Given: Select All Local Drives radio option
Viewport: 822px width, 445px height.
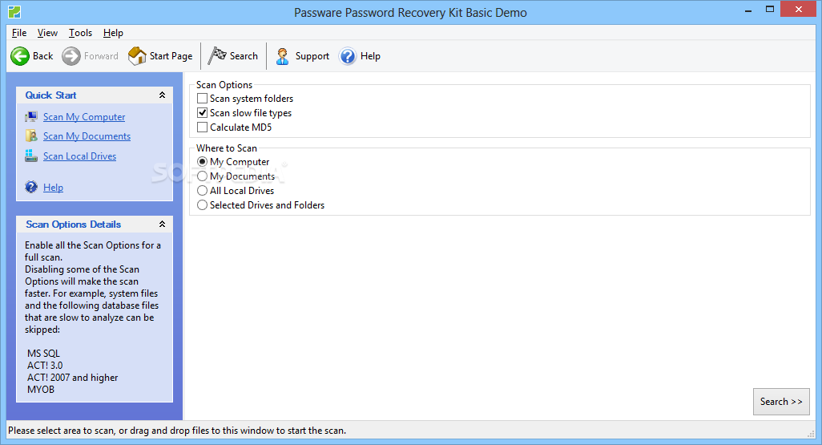Looking at the screenshot, I should (x=203, y=191).
